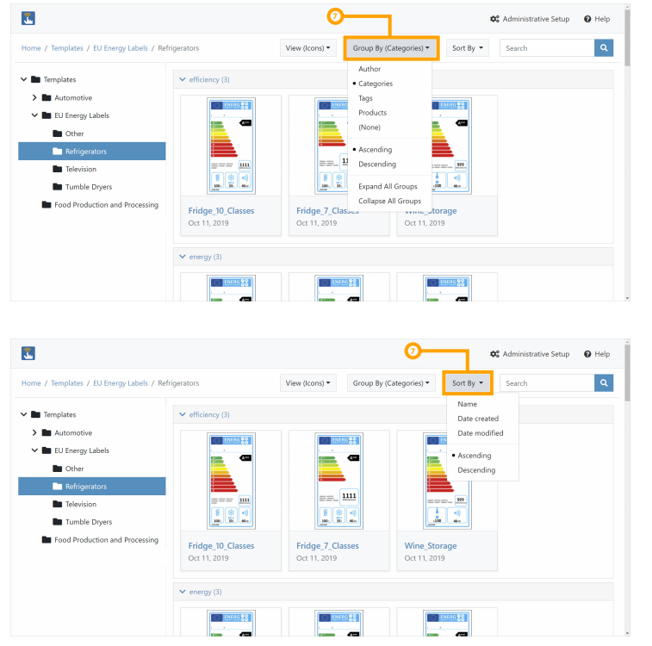Select Descending in Sort By menu
Image resolution: width=652 pixels, height=646 pixels.
coord(476,470)
